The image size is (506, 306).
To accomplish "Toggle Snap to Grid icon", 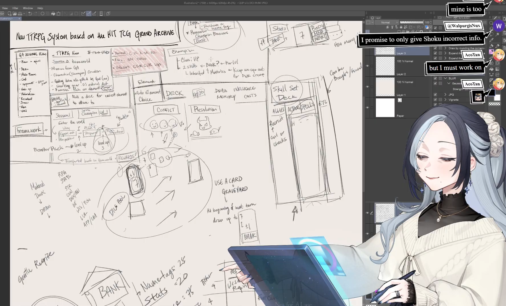I will click(94, 13).
